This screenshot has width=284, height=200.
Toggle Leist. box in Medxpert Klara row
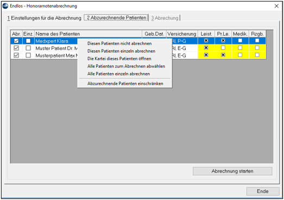tap(206, 41)
